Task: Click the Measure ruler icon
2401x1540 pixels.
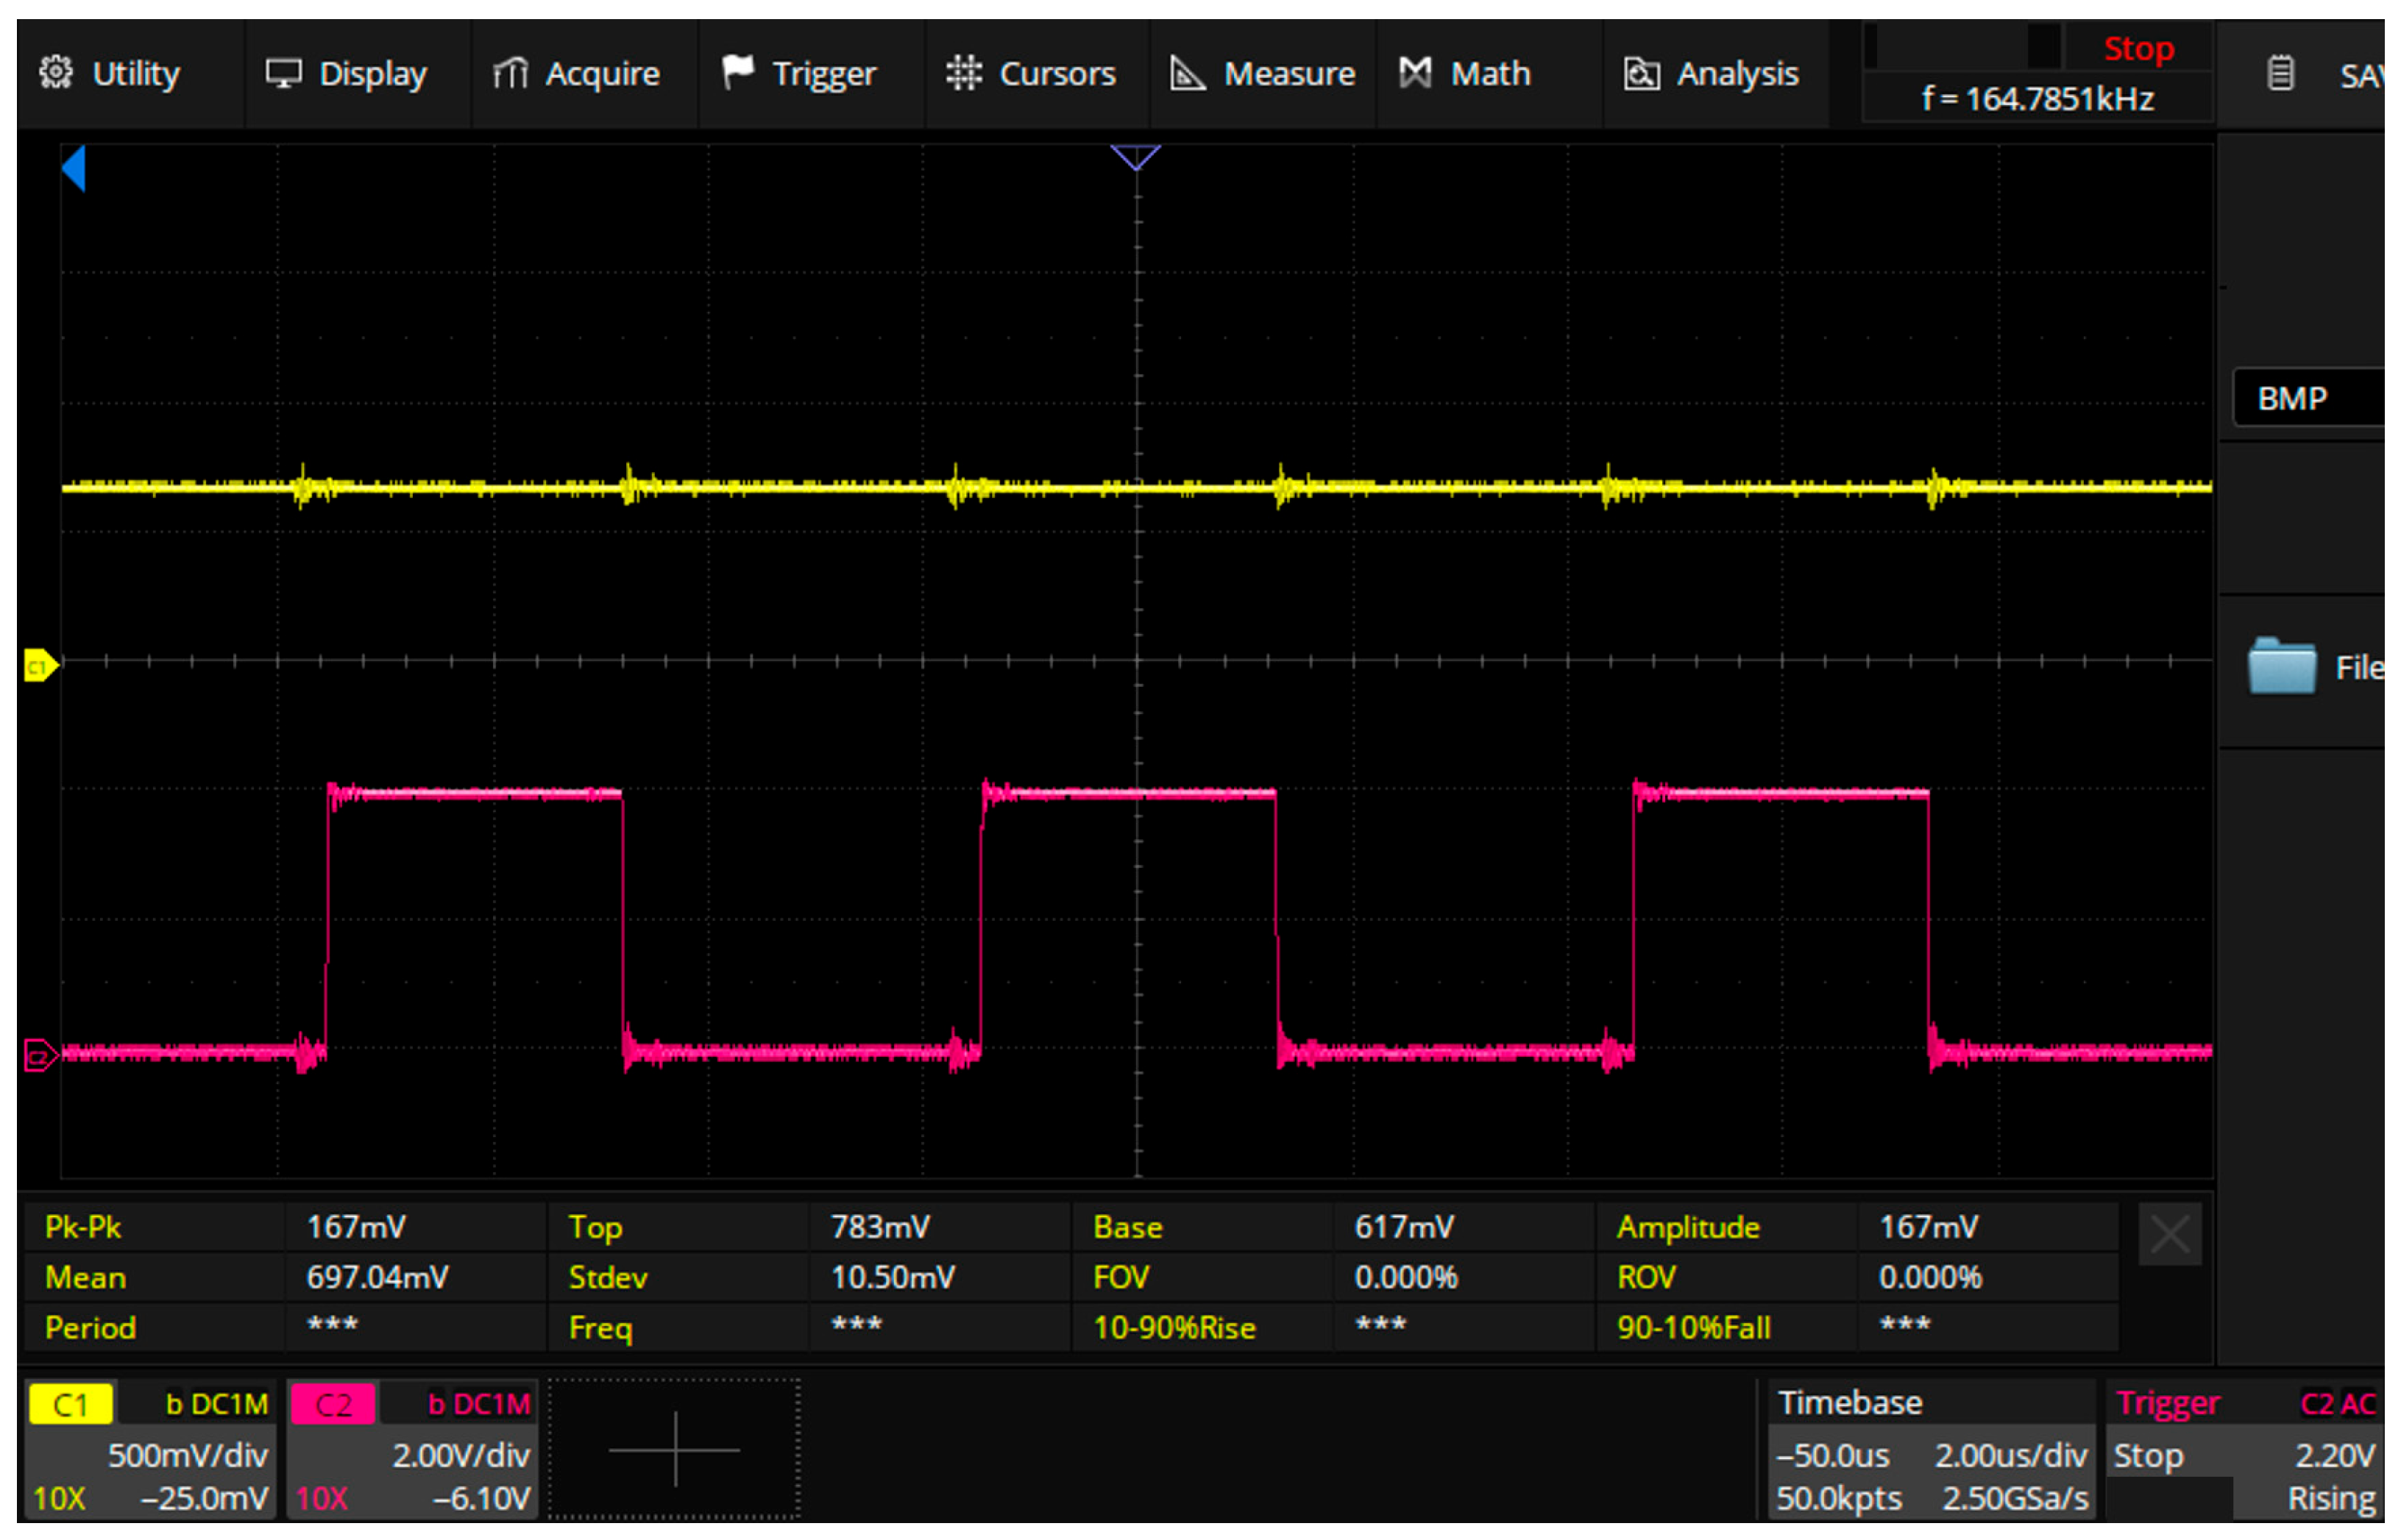Action: tap(1188, 73)
